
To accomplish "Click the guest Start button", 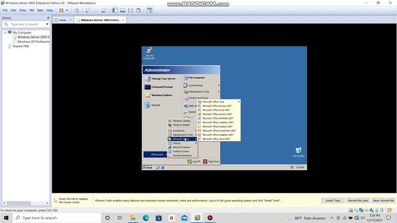I will coord(148,167).
